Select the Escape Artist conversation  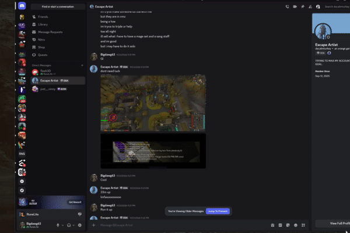tap(58, 80)
